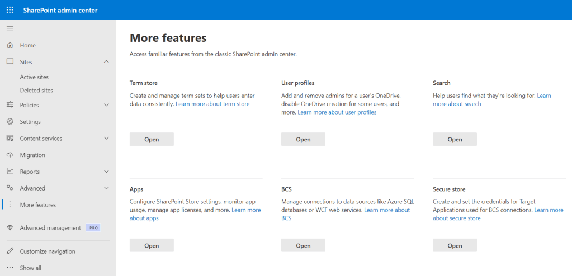Click the Advanced management diamond icon
Image resolution: width=572 pixels, height=276 pixels.
pyautogui.click(x=10, y=228)
